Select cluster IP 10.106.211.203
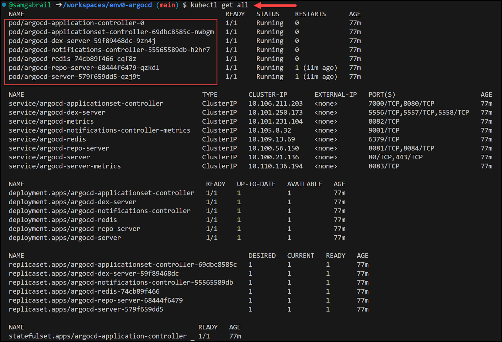Viewport: 502px width, 342px height. (275, 104)
